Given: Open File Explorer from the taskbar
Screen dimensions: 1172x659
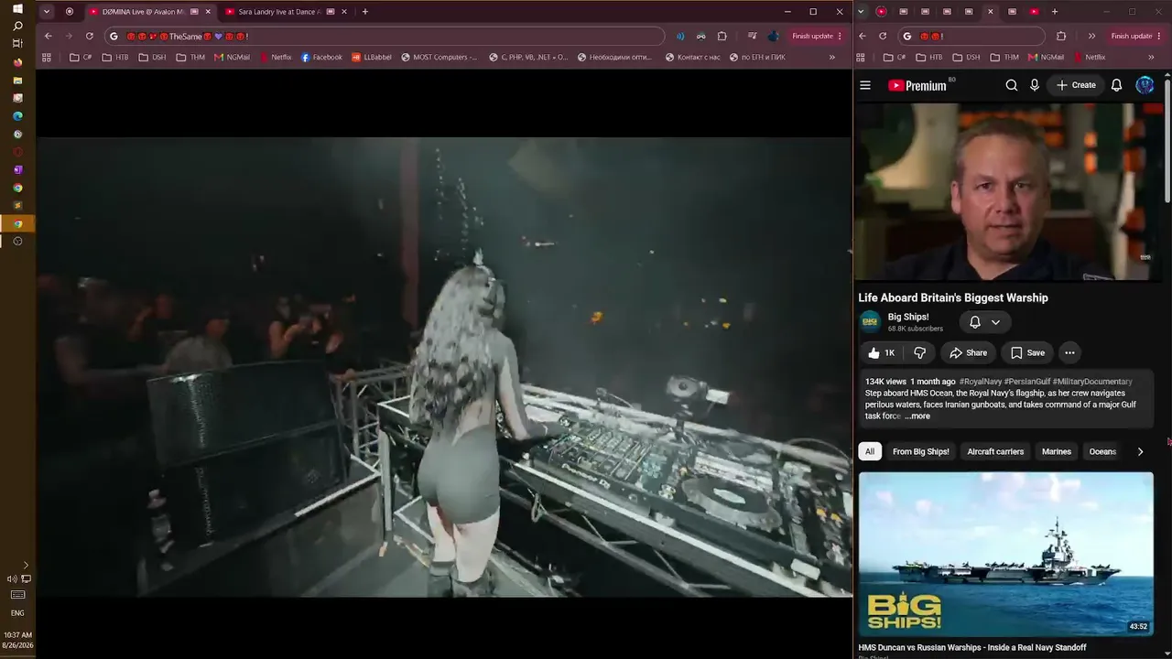Looking at the screenshot, I should click(x=17, y=80).
